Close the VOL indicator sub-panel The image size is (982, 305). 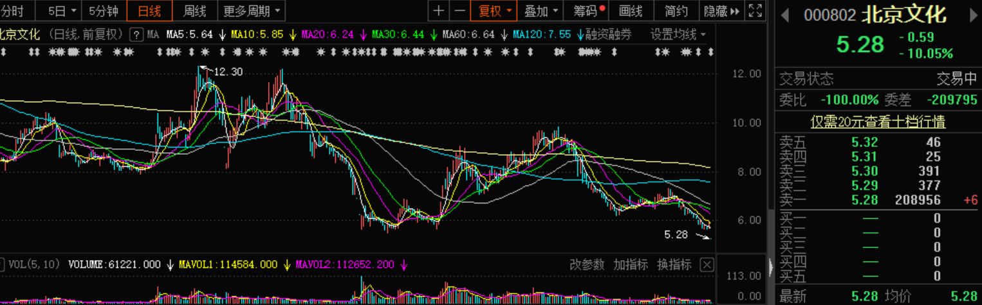(707, 265)
